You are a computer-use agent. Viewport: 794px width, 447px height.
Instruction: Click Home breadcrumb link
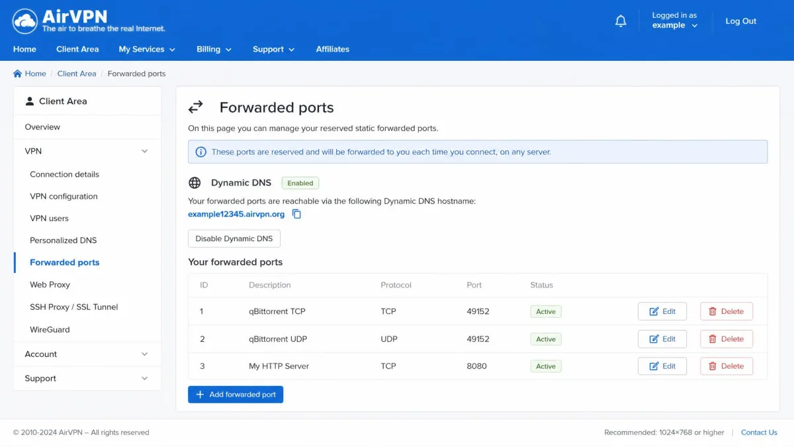(x=35, y=74)
